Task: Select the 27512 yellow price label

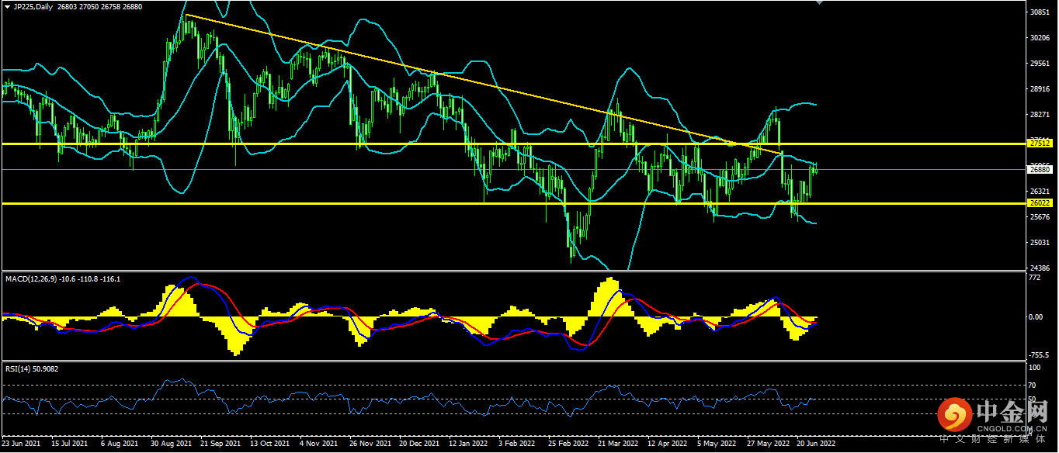Action: 1039,144
